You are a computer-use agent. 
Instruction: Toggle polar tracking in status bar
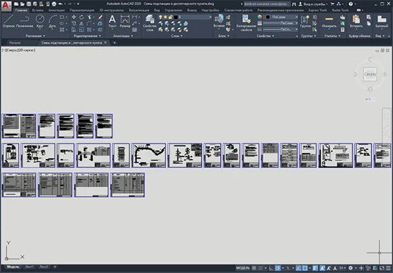(x=278, y=268)
